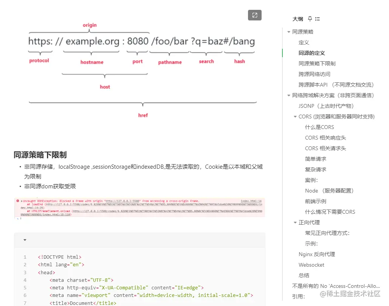Jump to 同源策略下限制 in outline

coord(317,64)
